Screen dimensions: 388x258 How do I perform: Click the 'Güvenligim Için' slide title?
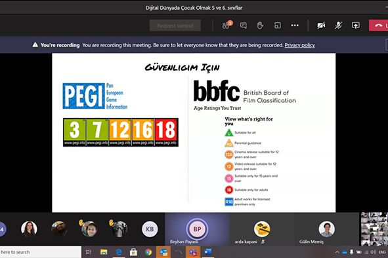[x=182, y=67]
